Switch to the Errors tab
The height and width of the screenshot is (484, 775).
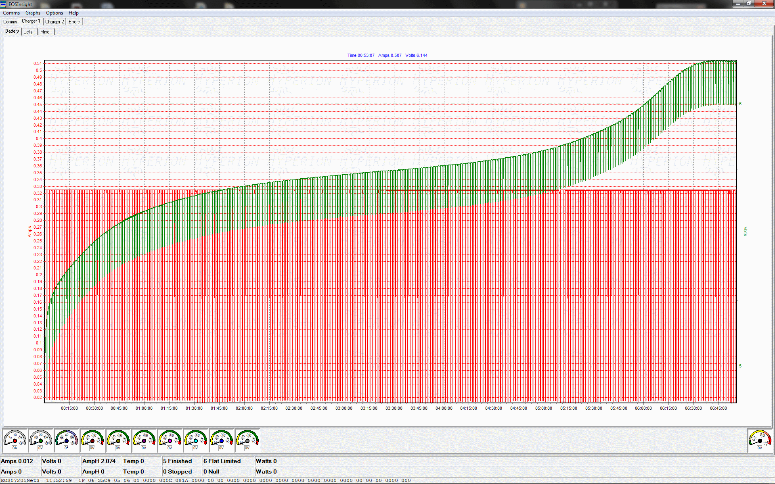74,22
